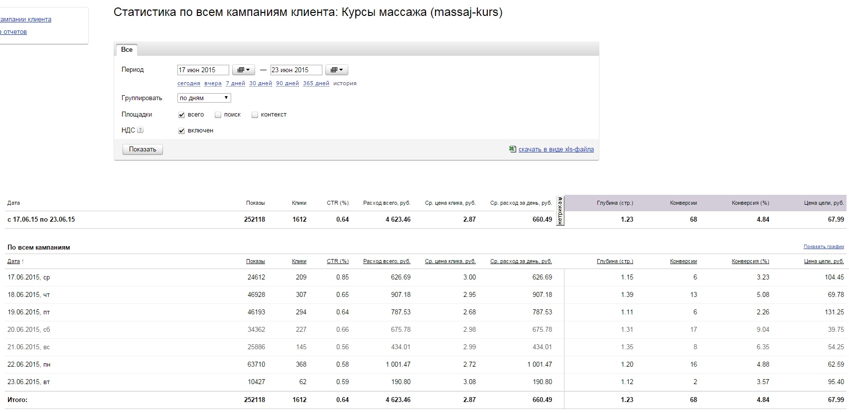Enable the 'поиск' platforms checkbox
The image size is (849, 414).
pos(218,115)
